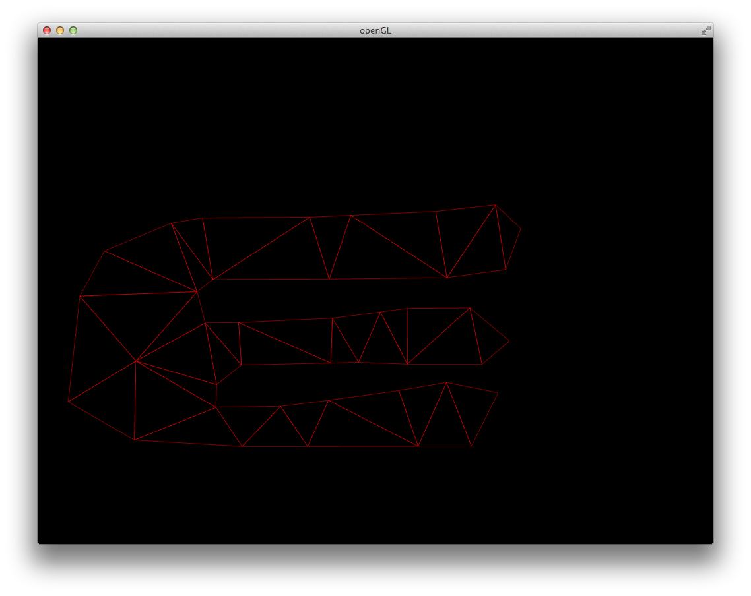Click the window's bottom-right resize corner

pos(712,543)
